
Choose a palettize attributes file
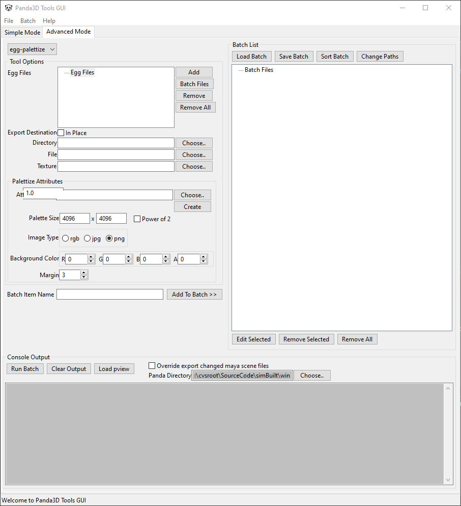point(192,195)
